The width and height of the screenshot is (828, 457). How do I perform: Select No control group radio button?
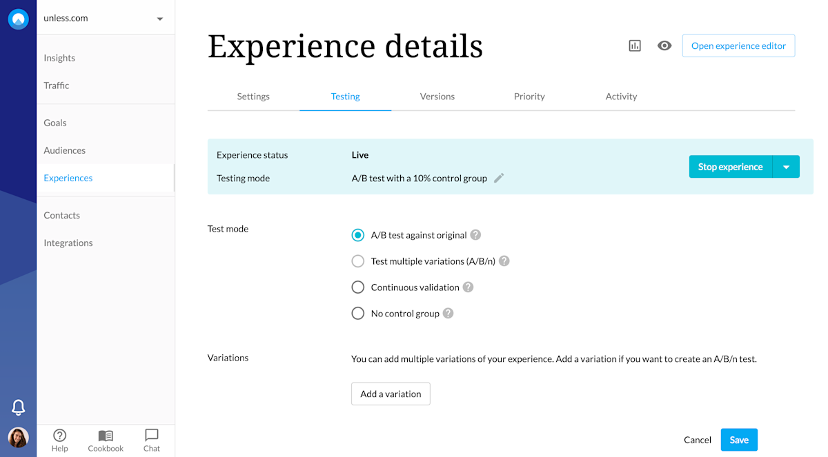click(358, 314)
